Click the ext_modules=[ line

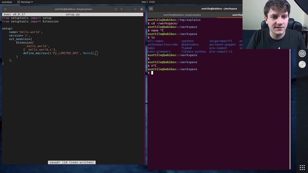click(x=20, y=39)
